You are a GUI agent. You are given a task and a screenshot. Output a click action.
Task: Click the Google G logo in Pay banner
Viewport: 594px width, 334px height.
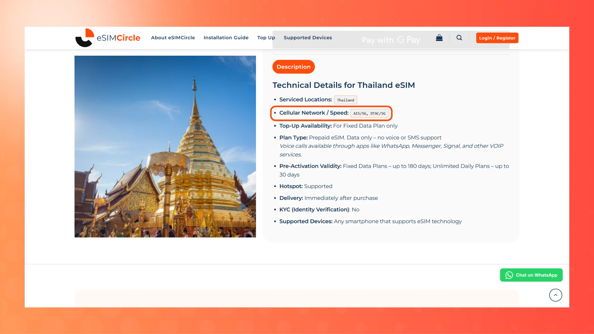400,40
